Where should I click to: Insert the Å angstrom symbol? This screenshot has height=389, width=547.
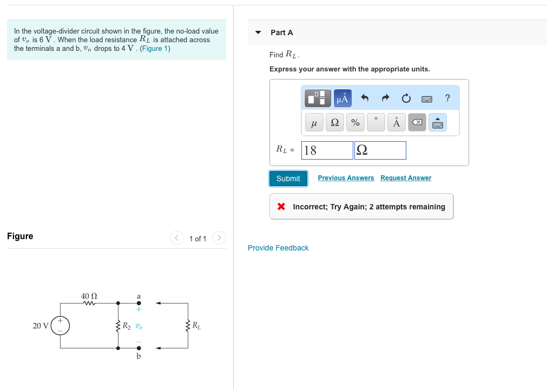[x=396, y=122]
